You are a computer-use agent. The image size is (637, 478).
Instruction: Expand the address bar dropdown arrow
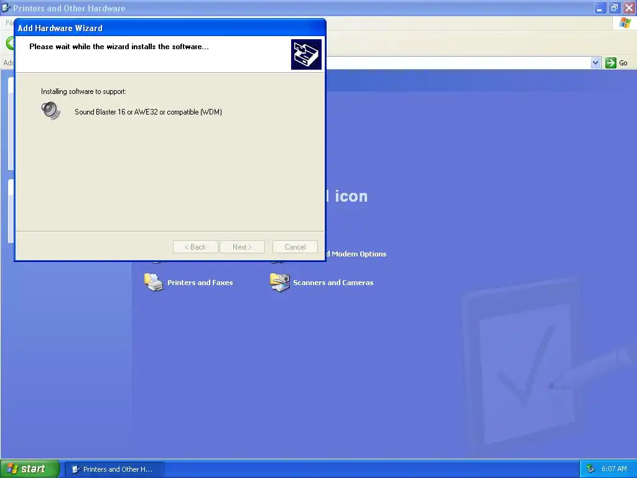coord(595,63)
